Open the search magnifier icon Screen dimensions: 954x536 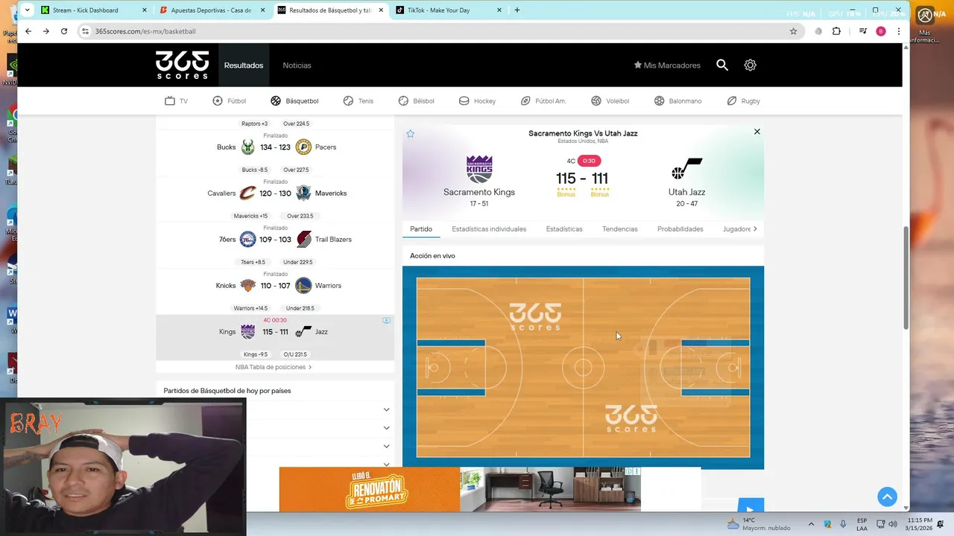click(722, 65)
